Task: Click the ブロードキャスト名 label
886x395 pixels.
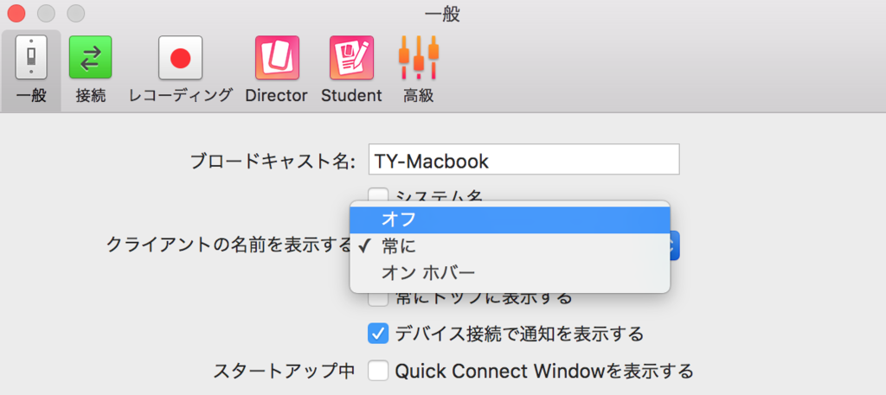Action: point(273,162)
